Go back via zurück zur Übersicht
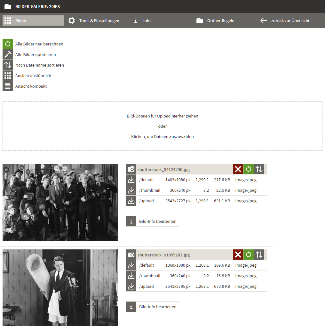Image resolution: width=325 pixels, height=332 pixels. click(x=285, y=20)
